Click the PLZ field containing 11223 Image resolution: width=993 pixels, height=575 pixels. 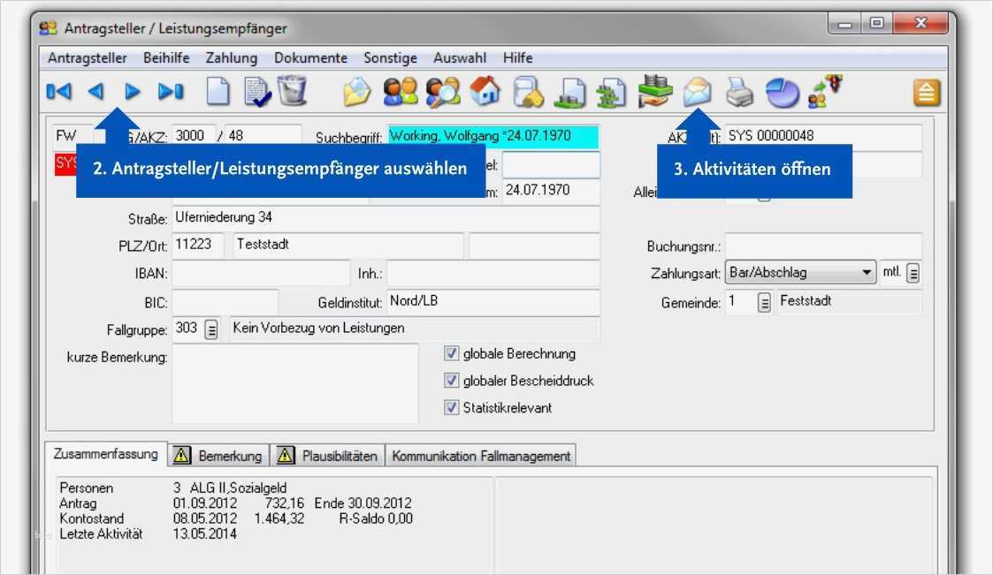click(x=197, y=246)
